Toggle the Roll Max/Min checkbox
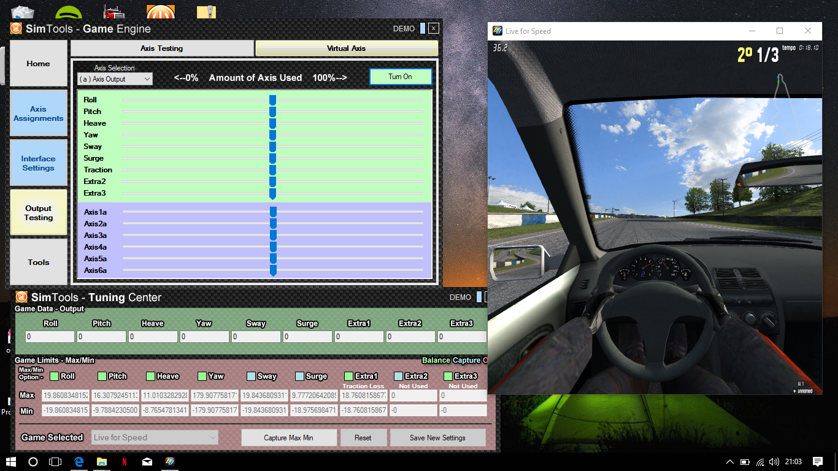Viewport: 838px width, 471px height. pyautogui.click(x=54, y=376)
